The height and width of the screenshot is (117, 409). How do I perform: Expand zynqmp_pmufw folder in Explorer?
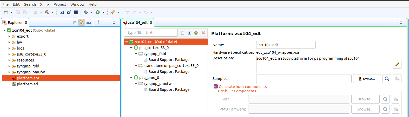(x=9, y=72)
